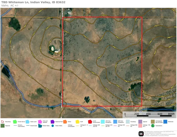Screen dimensions: 177x137
Task: Click the River/Creek line symbol
Action: [28, 126]
